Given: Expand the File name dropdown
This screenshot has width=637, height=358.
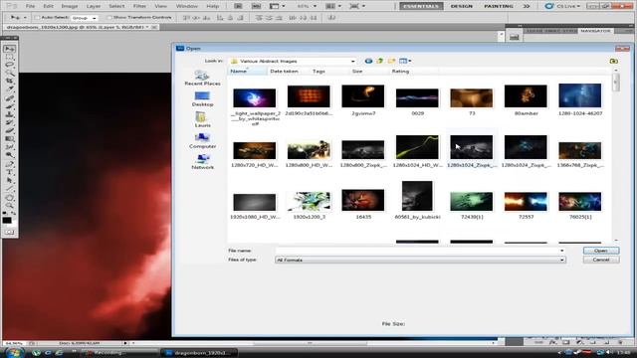Looking at the screenshot, I should point(561,251).
